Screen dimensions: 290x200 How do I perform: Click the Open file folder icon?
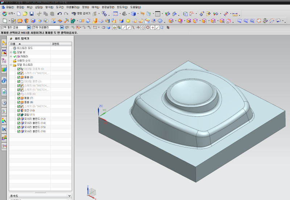click(x=25, y=13)
